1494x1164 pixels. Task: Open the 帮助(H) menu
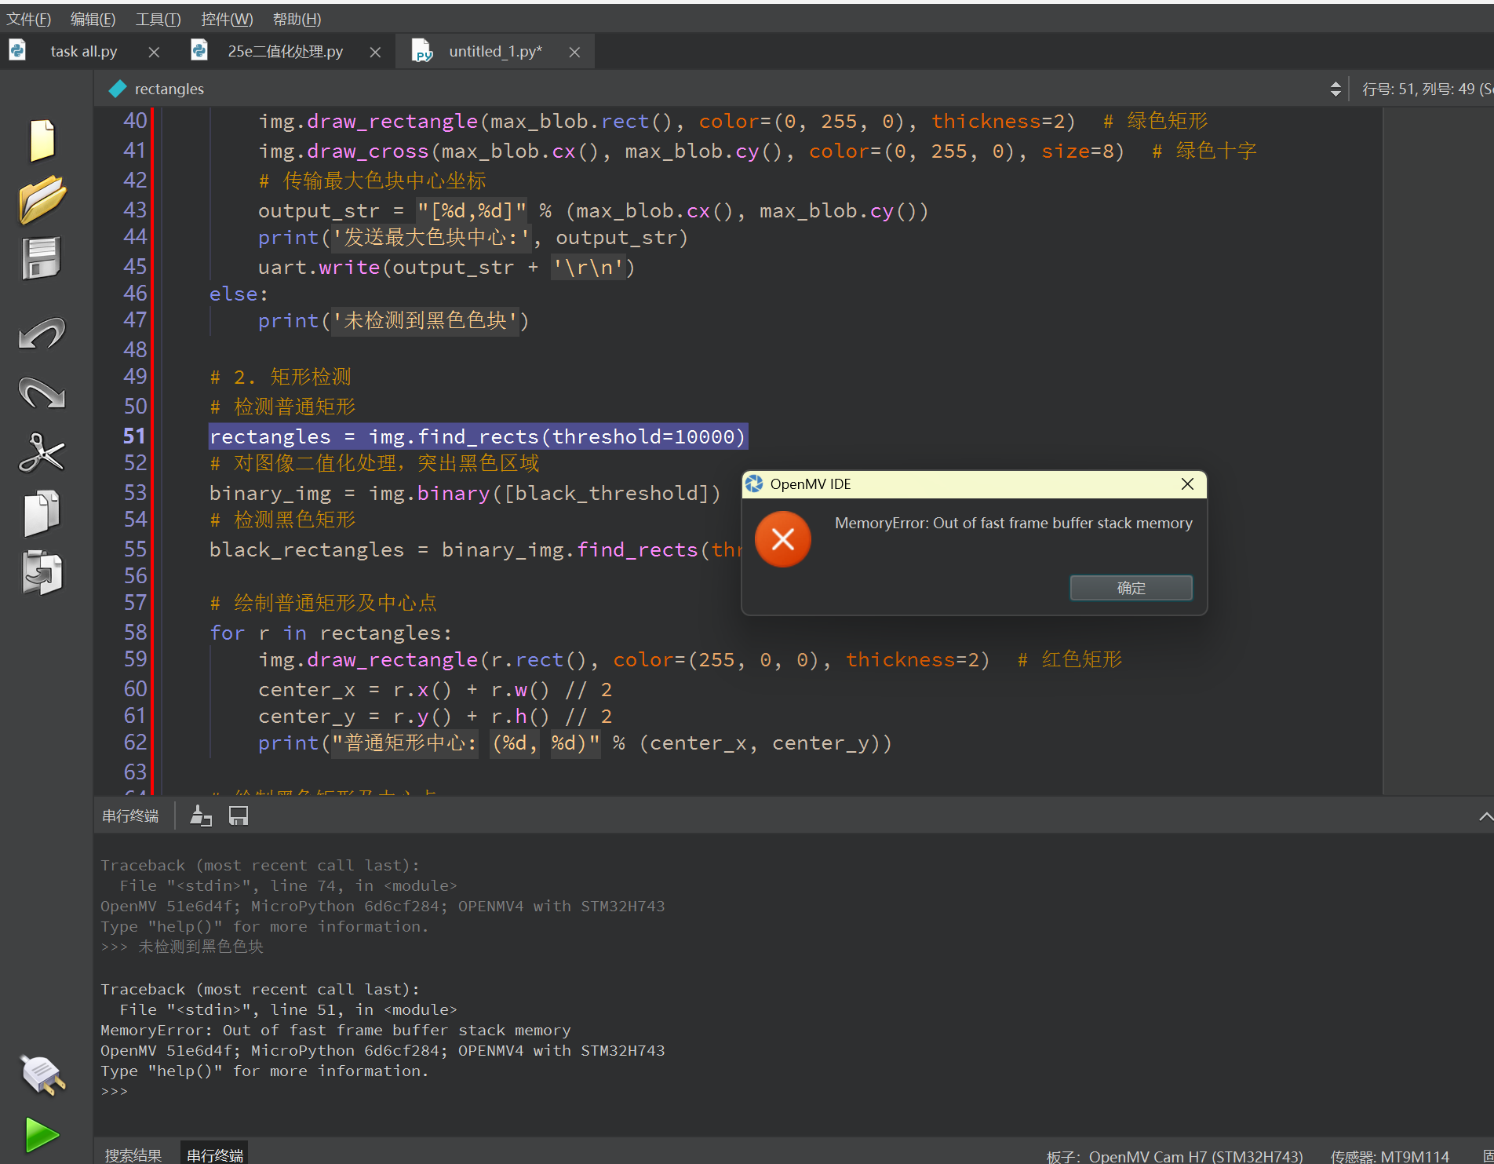pos(297,19)
